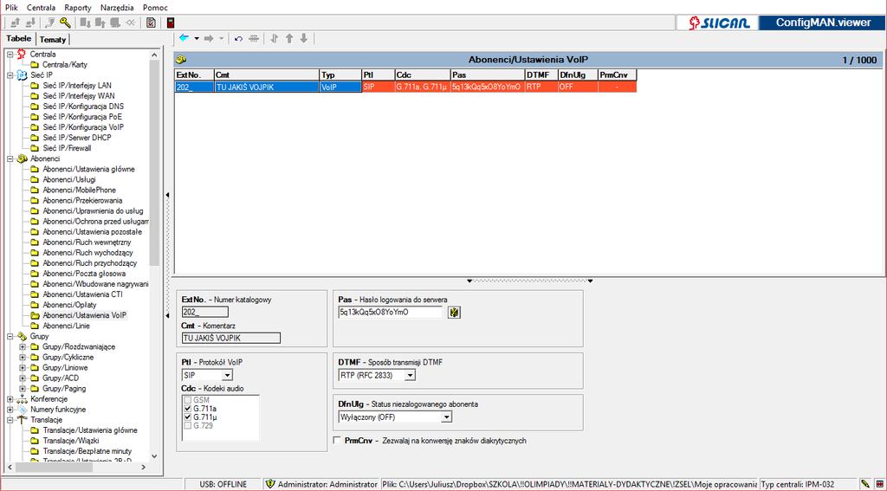
Task: Click the greyed GSM codec checkbox
Action: (x=187, y=400)
